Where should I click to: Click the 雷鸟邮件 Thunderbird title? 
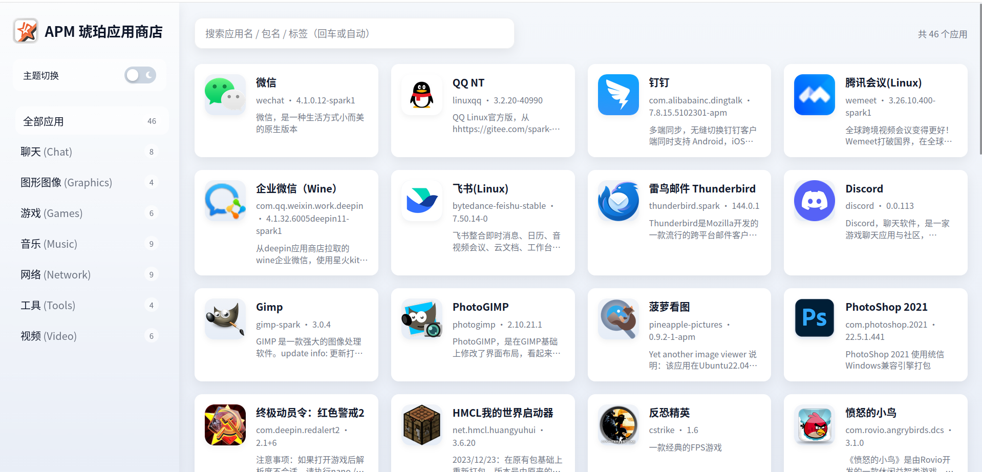702,189
